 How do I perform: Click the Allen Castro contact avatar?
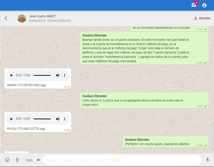[x=22, y=18]
